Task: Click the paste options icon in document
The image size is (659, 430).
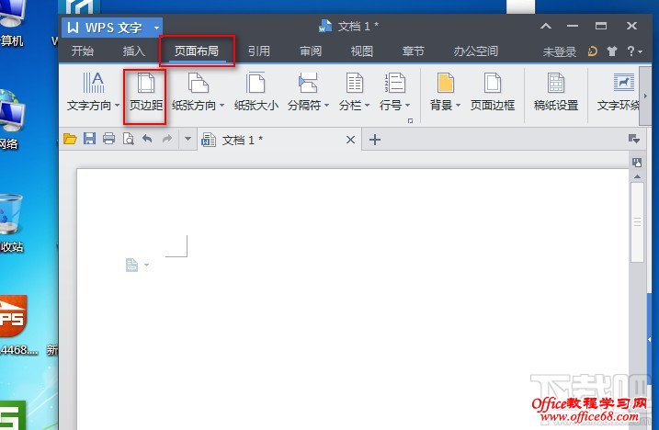Action: tap(132, 265)
